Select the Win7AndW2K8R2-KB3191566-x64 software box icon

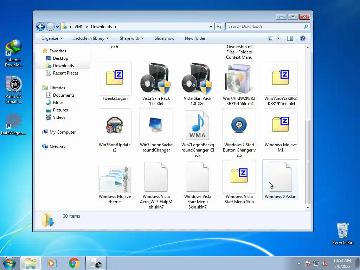point(239,78)
